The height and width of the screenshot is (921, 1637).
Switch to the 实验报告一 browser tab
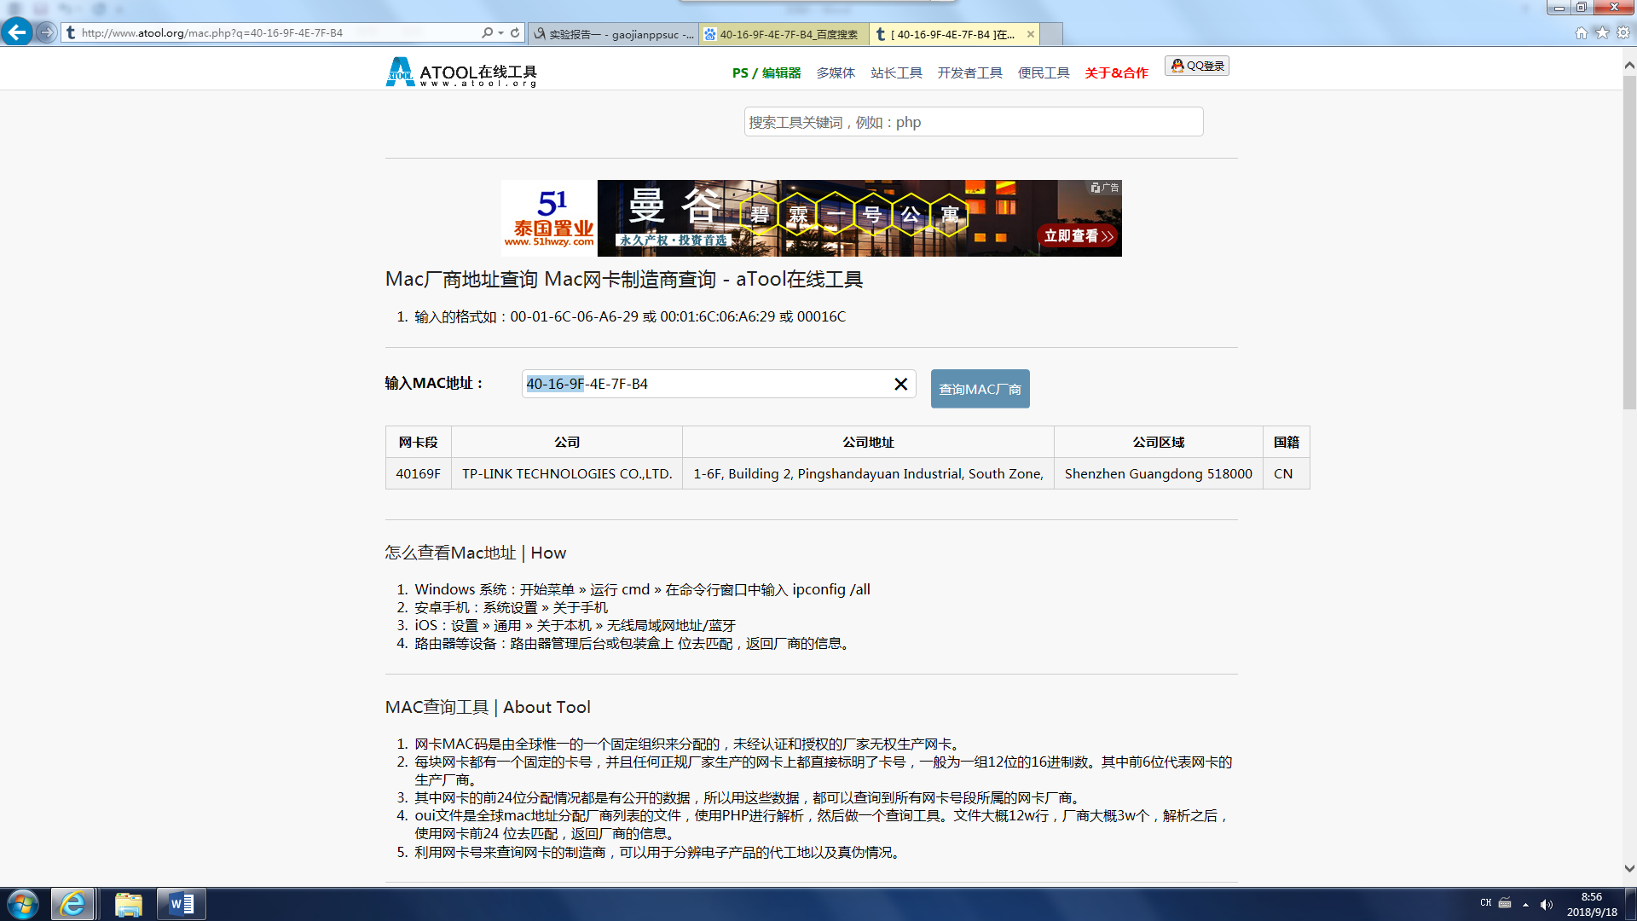coord(612,34)
